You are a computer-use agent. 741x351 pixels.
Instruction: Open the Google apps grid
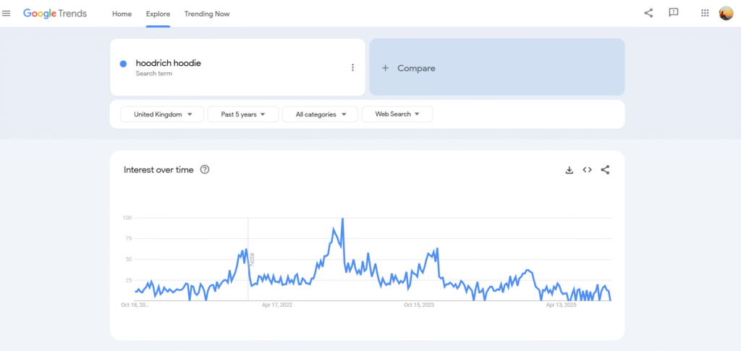click(x=705, y=13)
